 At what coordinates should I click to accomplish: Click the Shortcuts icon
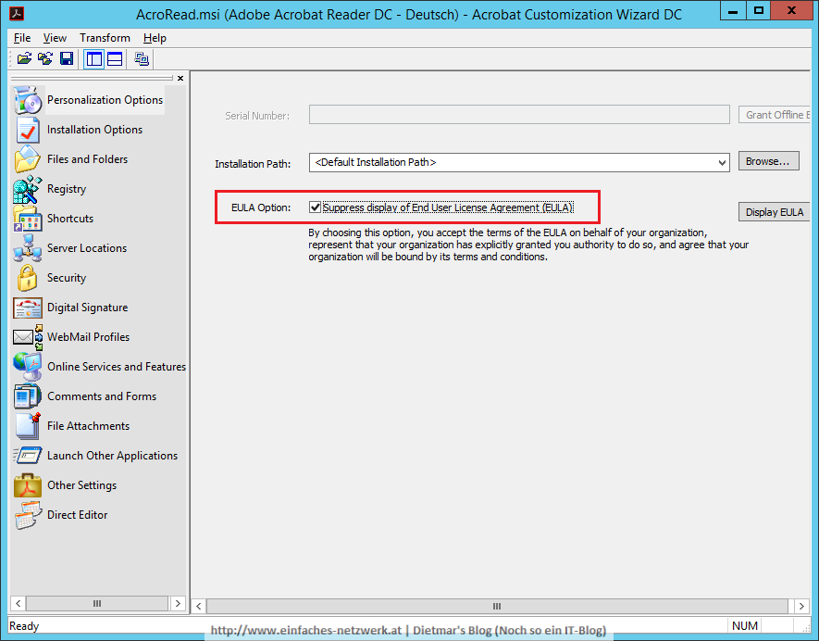(28, 219)
